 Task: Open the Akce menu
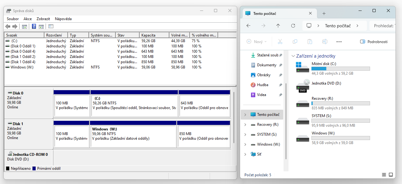[x=28, y=19]
